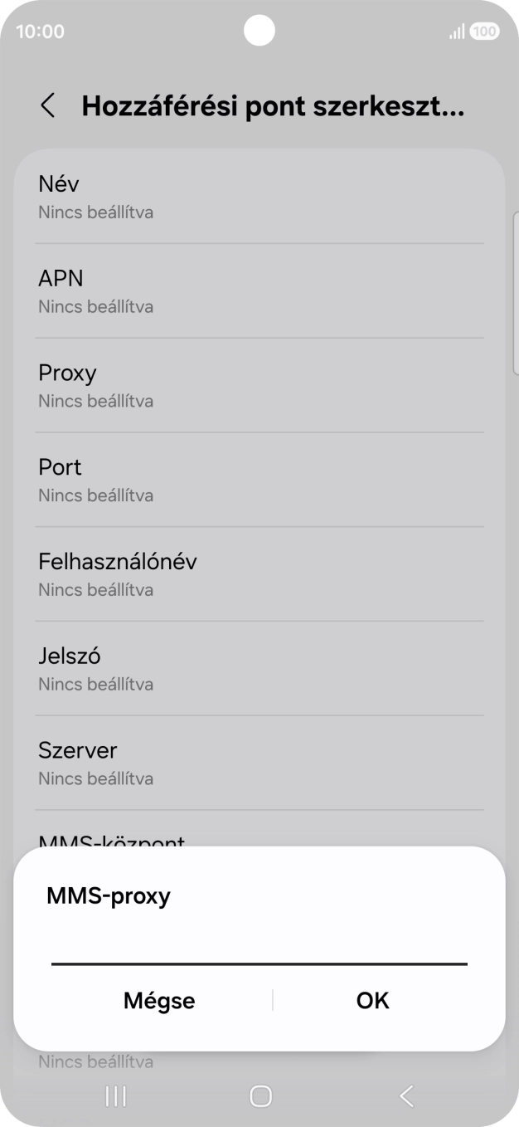The image size is (519, 1127).
Task: Open the Név setting
Action: [259, 195]
